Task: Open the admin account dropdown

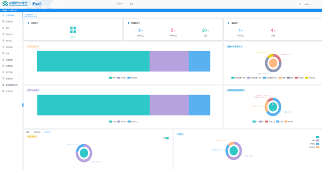Action: (x=308, y=4)
